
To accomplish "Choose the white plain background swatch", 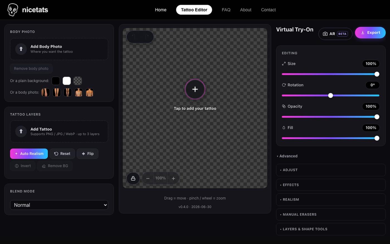I will coord(67,81).
